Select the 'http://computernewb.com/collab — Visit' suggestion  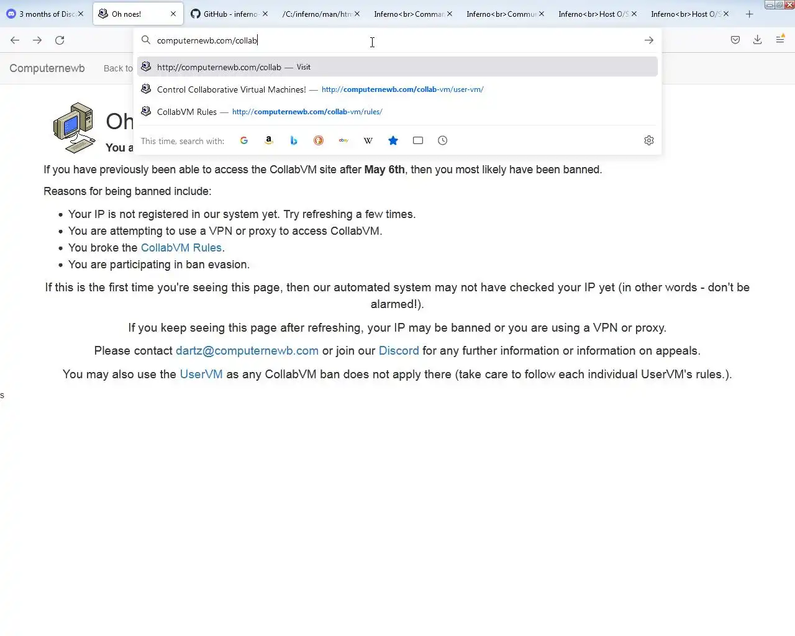(397, 67)
